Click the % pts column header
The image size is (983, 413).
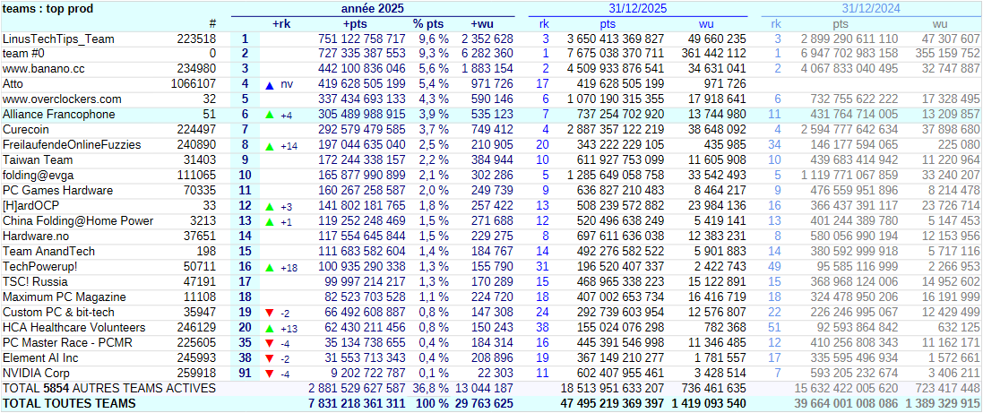click(428, 24)
